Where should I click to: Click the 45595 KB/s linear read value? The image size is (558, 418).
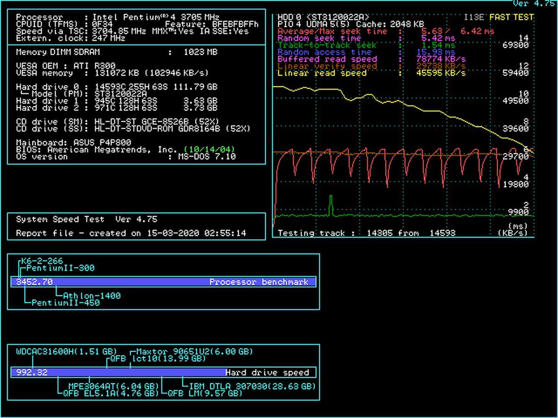(441, 73)
